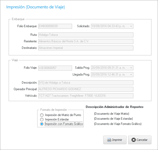
Task: Click the X icon on Cancelar
Action: 134,140
